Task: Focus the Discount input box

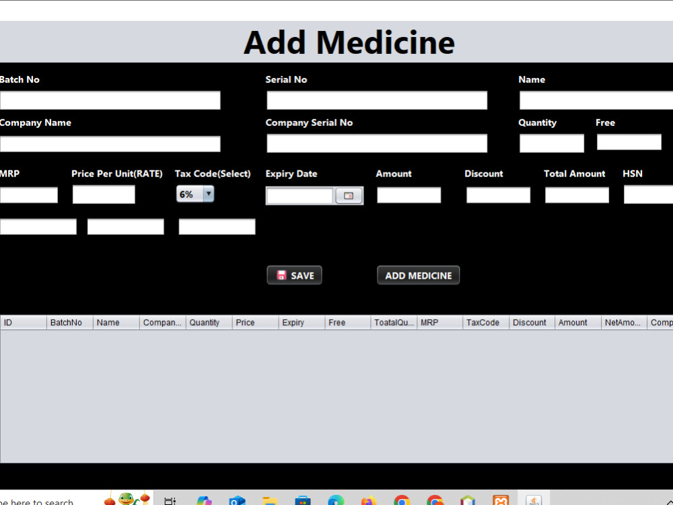Action: 498,195
